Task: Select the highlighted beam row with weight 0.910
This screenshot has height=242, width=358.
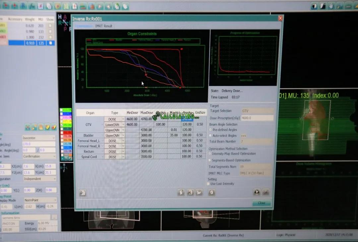Action: 31,43
